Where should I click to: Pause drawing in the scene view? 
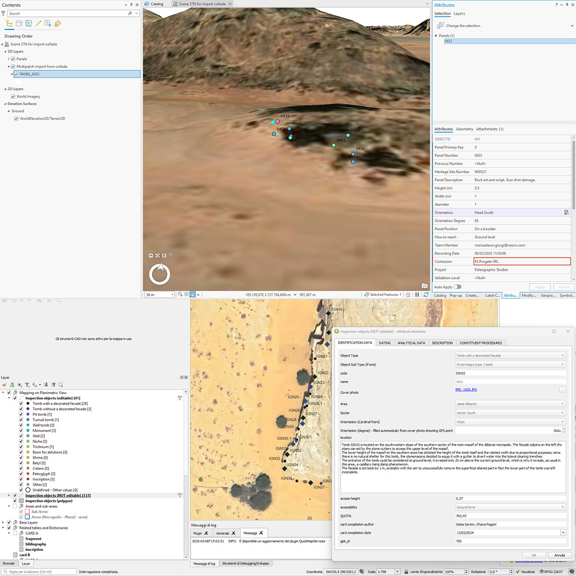point(417,294)
